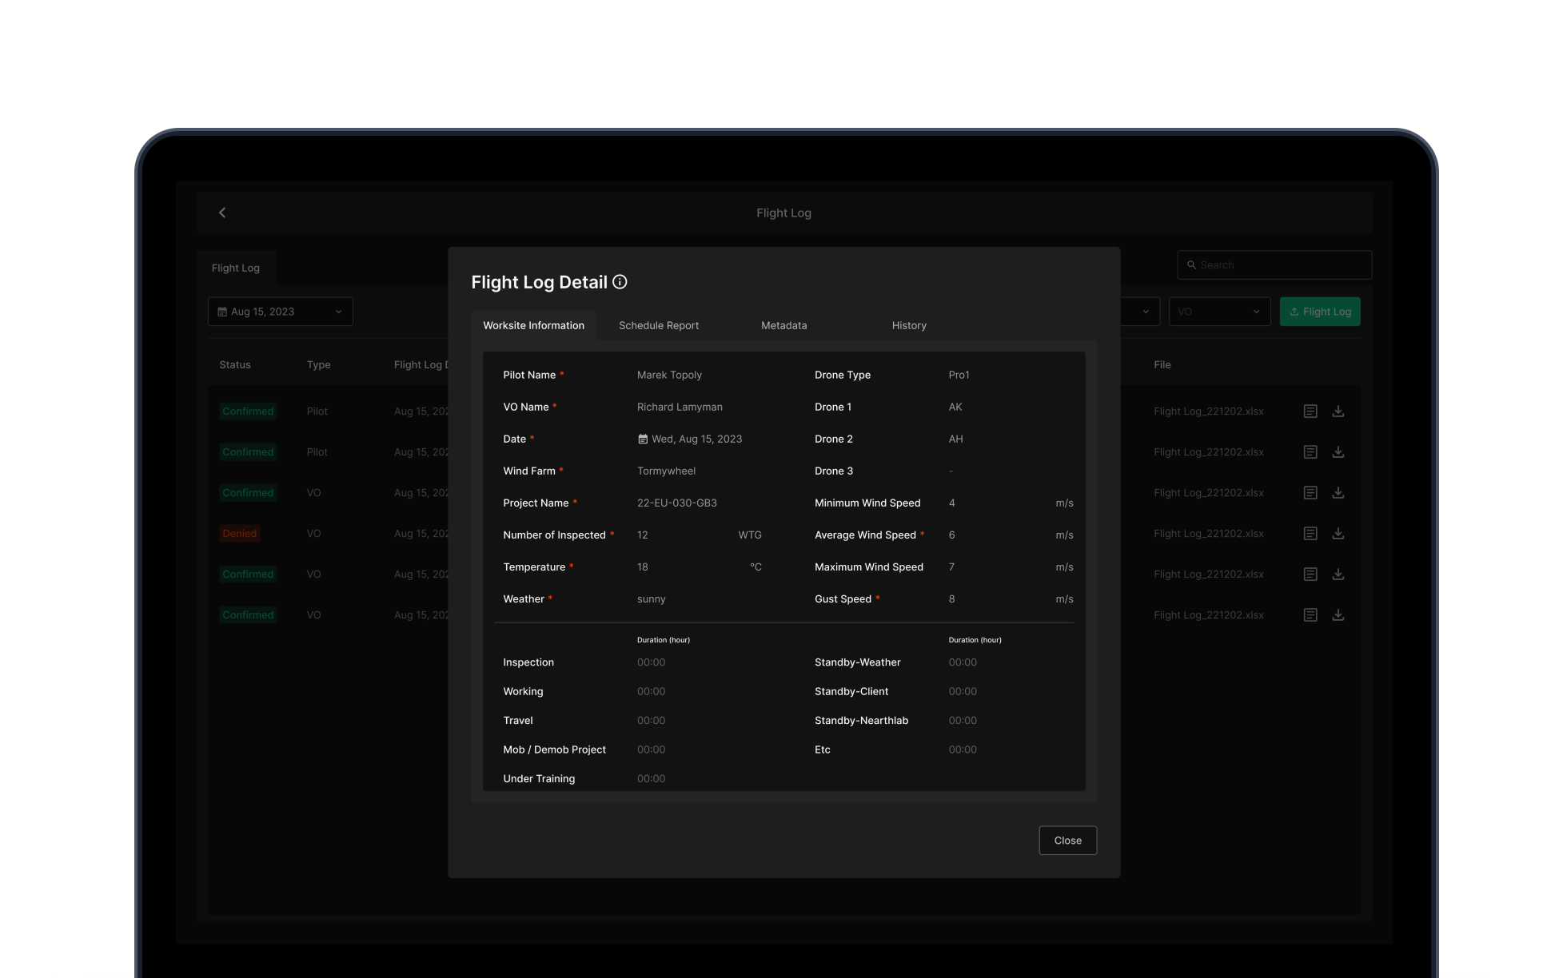
Task: Expand the dropdown left of the VO filter
Action: tap(1147, 312)
